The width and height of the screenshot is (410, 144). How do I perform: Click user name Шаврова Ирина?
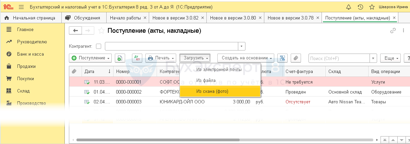pyautogui.click(x=393, y=7)
